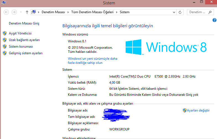The width and height of the screenshot is (217, 139).
Task: Click the magnifier icon in the search box
Action: [210, 12]
